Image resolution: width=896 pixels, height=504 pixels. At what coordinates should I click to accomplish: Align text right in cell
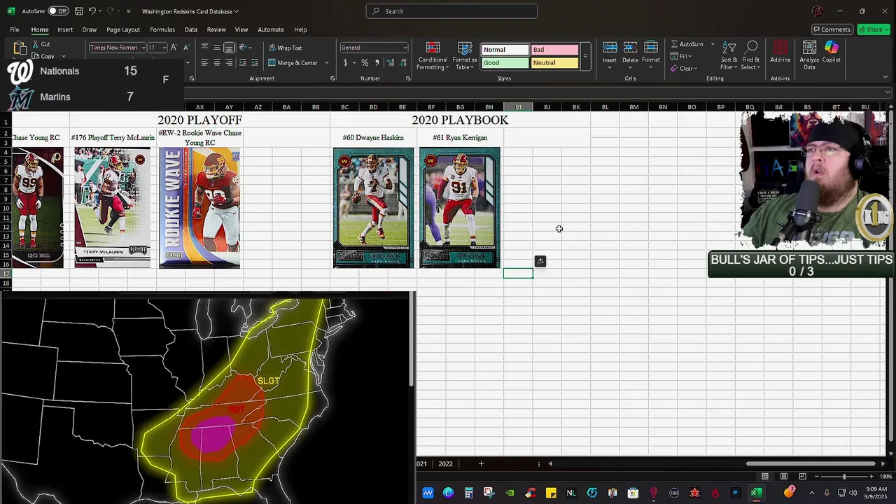[229, 62]
